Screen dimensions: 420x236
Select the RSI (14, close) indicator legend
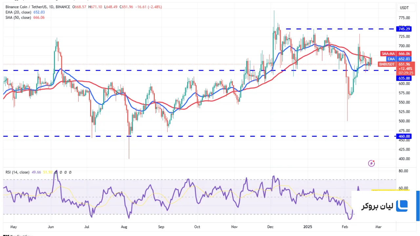pos(17,172)
